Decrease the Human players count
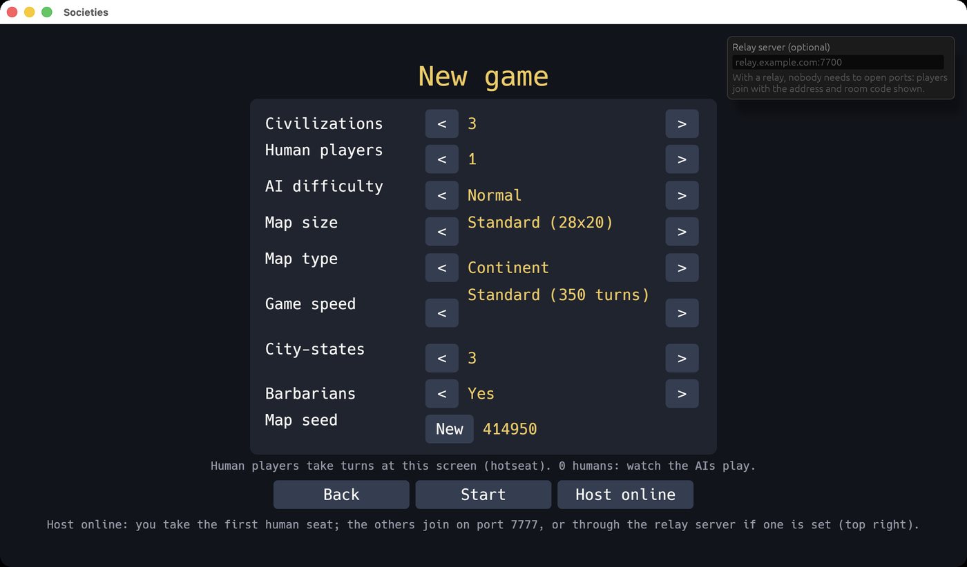 [442, 159]
